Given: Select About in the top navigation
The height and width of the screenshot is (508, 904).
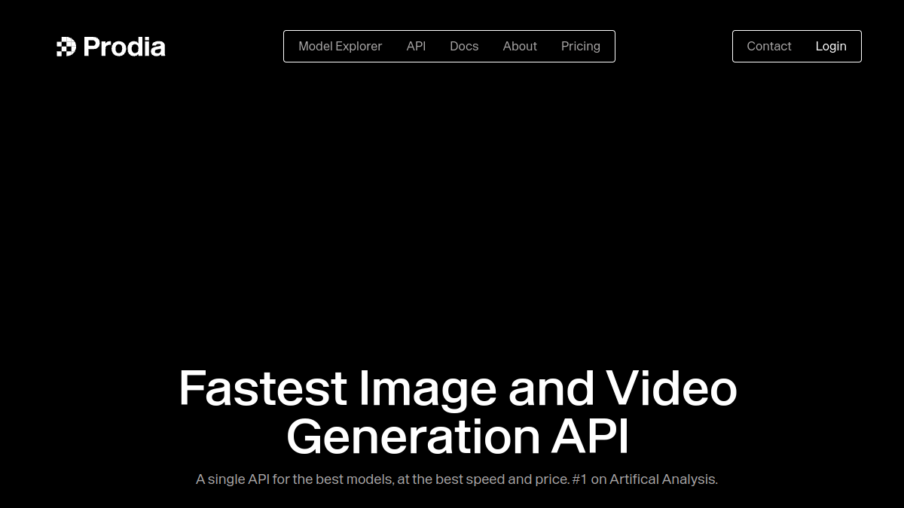Looking at the screenshot, I should [520, 46].
